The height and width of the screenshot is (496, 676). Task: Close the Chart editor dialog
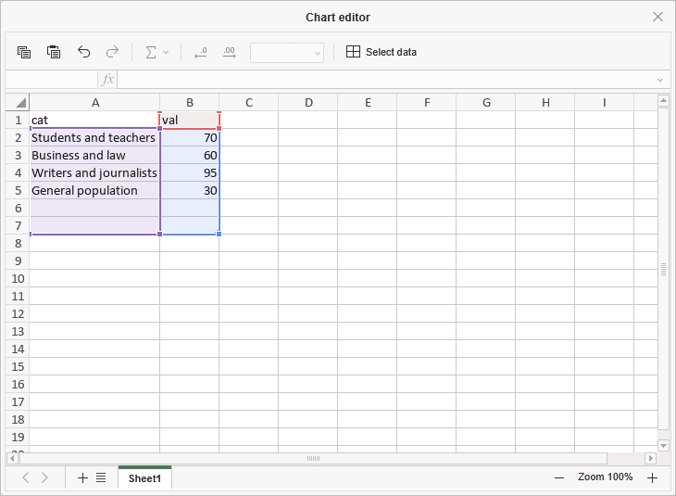click(657, 17)
